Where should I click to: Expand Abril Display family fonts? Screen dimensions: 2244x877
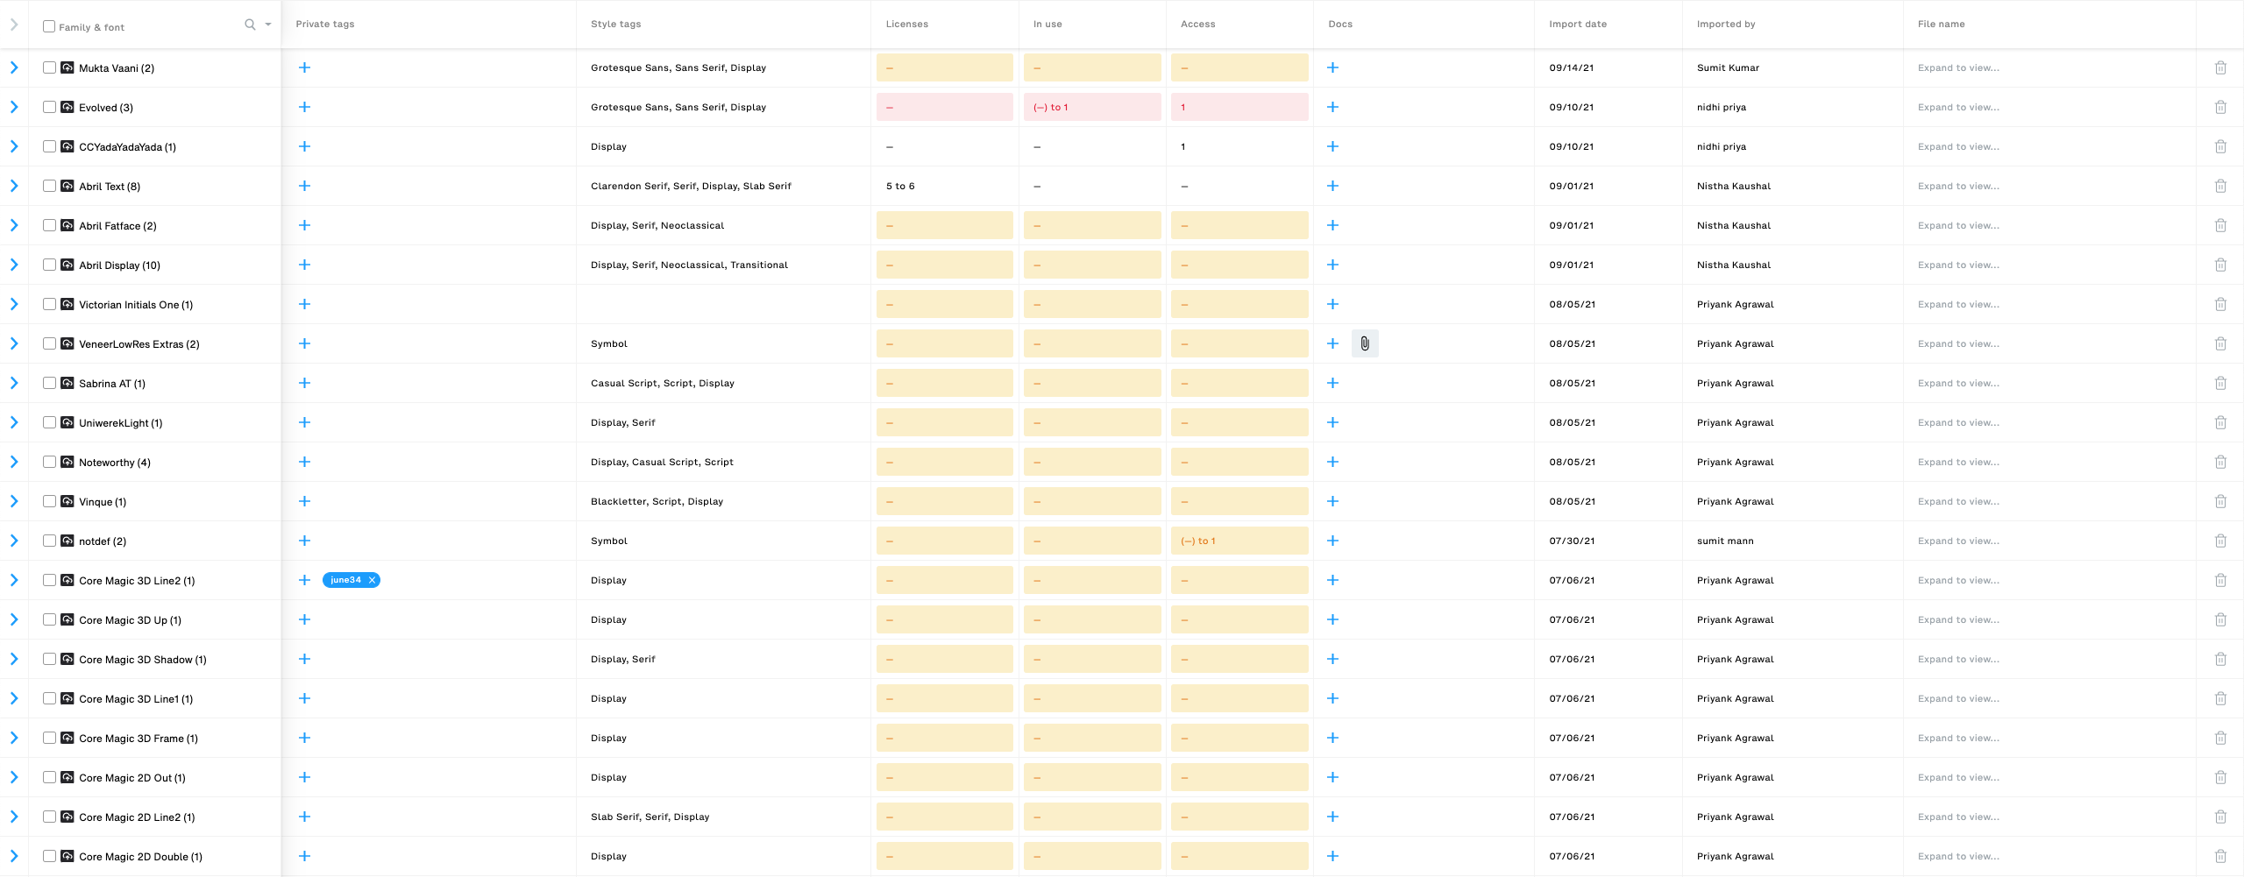14,265
